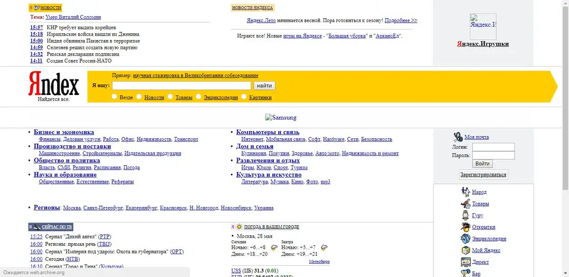
Task: Click the Логин input field
Action: (x=493, y=147)
